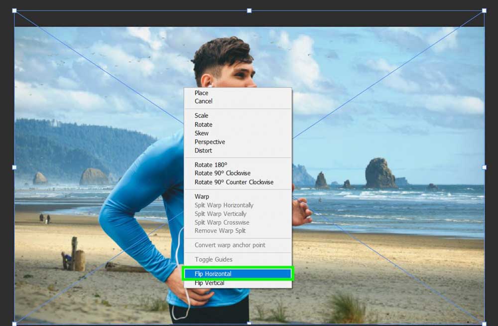Pick Rotate 90° Counter Clockwise
498x326 pixels.
(x=238, y=182)
